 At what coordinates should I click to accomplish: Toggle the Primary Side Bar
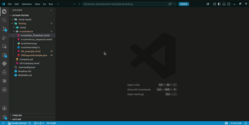219,4
